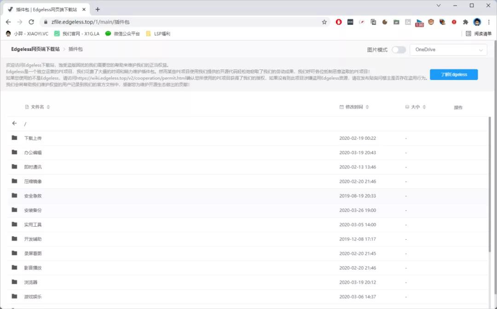Click the 了解Edgeless button
Image resolution: width=497 pixels, height=309 pixels.
453,74
